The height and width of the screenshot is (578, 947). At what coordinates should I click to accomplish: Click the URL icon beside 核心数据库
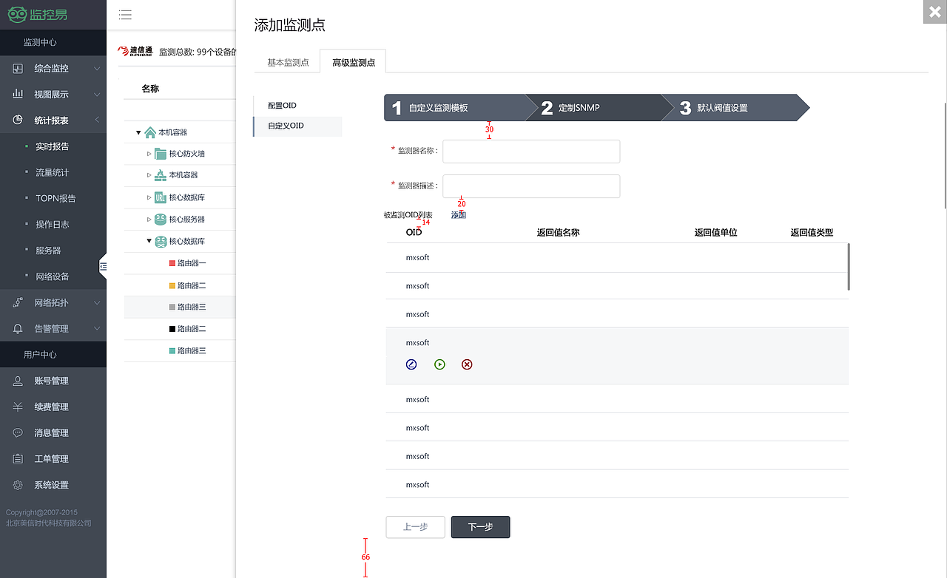click(161, 197)
